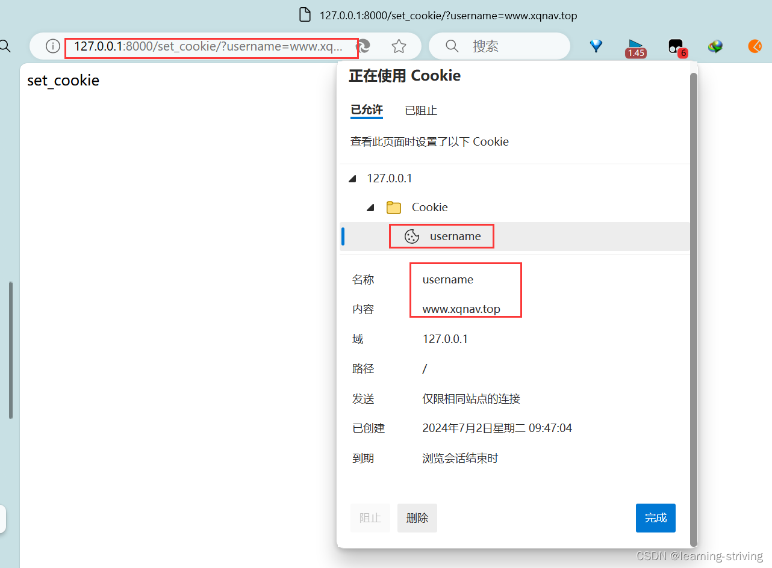Collapse the Cookie folder node
The height and width of the screenshot is (568, 772).
pos(370,207)
